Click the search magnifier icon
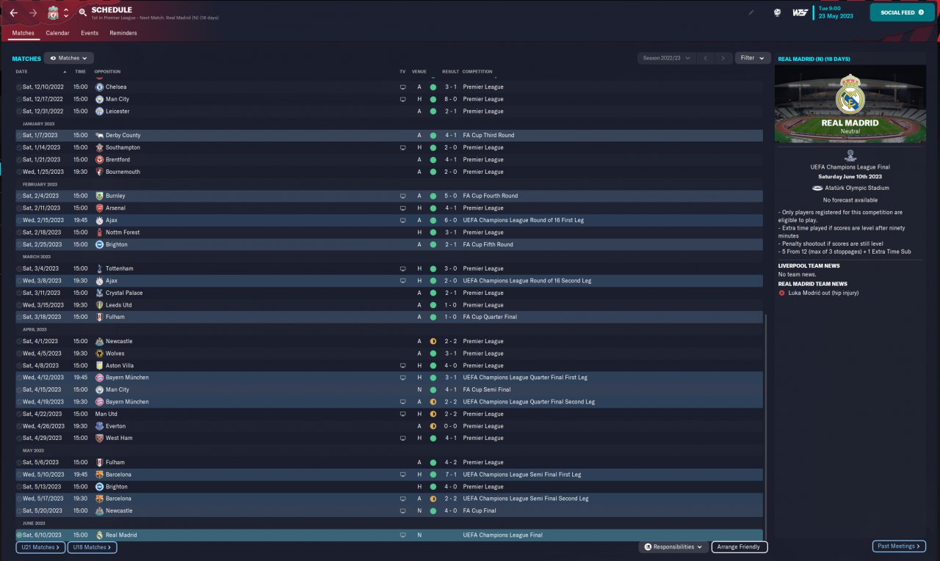The image size is (940, 561). pyautogui.click(x=82, y=12)
